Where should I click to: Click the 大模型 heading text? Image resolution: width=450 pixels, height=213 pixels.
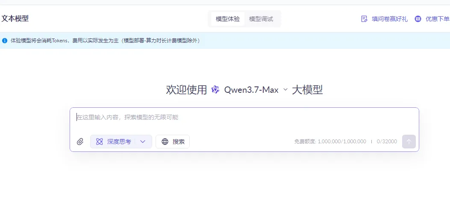pyautogui.click(x=307, y=90)
